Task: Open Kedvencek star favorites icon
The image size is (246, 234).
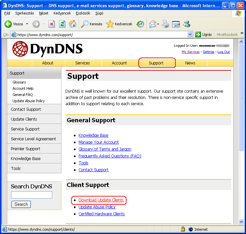Action: pyautogui.click(x=110, y=24)
